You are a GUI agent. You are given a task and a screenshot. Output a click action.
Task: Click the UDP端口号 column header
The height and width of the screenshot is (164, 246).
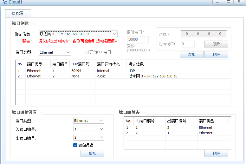(82, 64)
